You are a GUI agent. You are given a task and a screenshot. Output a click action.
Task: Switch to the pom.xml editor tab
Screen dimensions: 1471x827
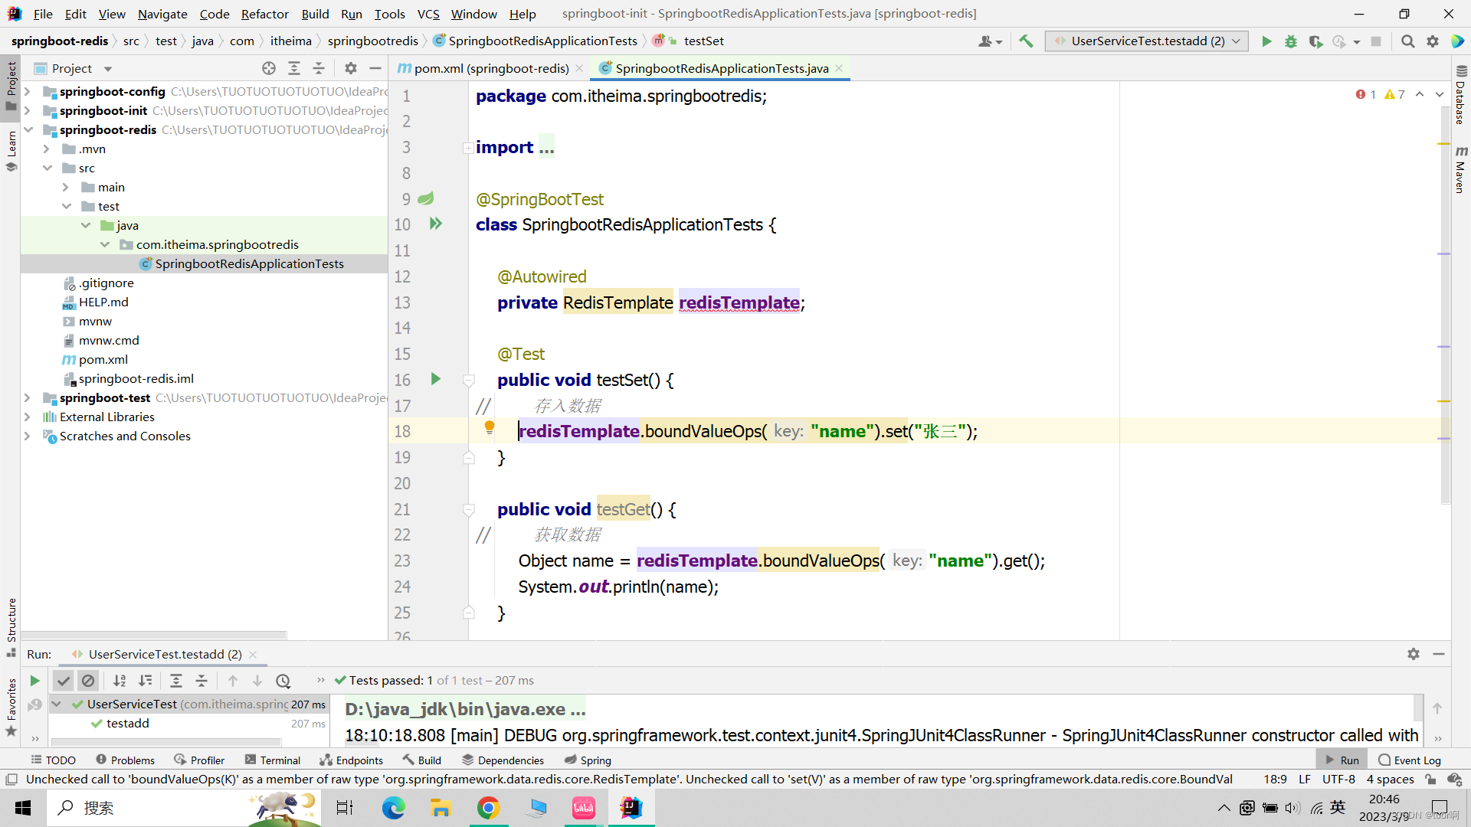pyautogui.click(x=490, y=68)
